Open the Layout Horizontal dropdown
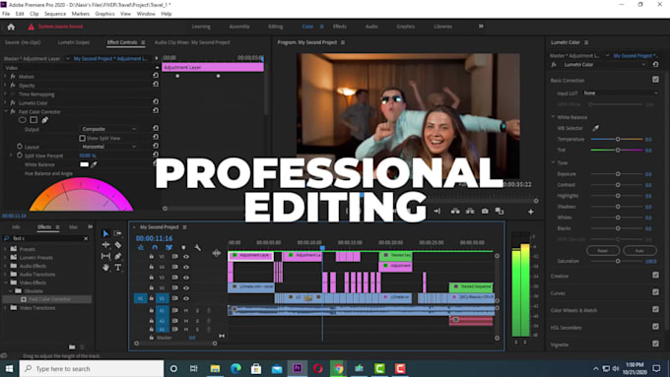The height and width of the screenshot is (377, 670). [x=108, y=147]
